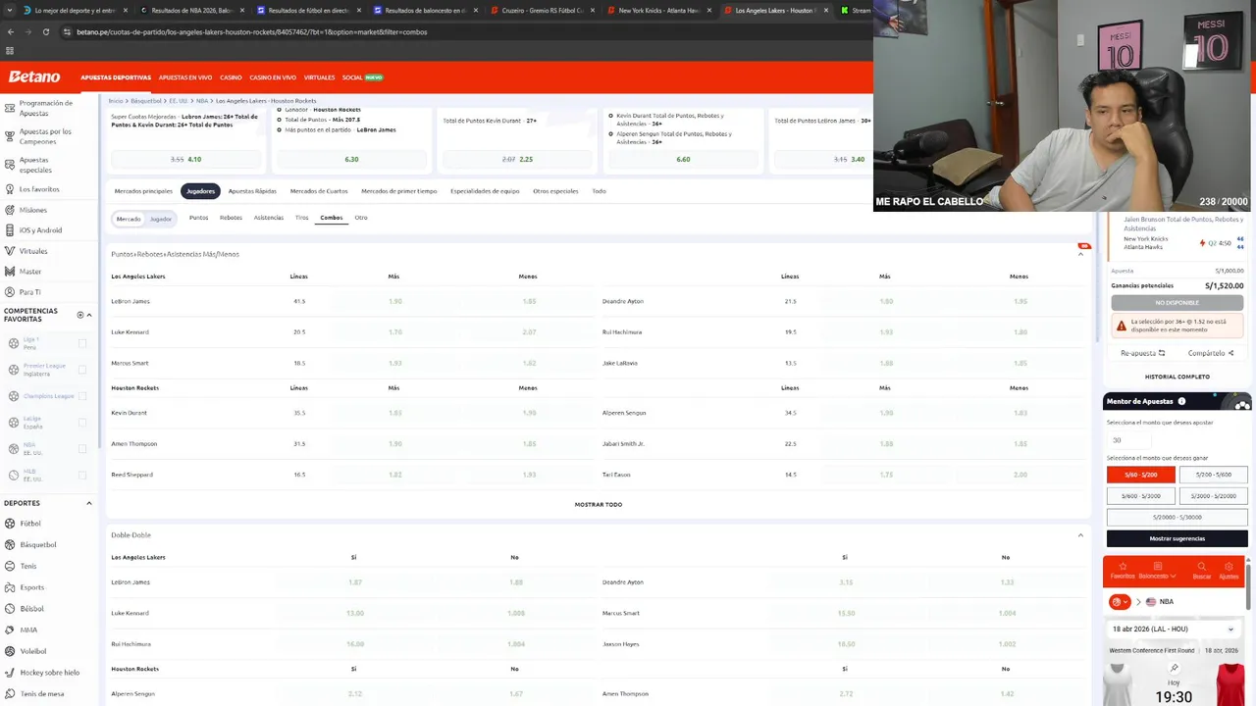Select Esports in the Deportes list
1256x706 pixels.
click(x=32, y=587)
